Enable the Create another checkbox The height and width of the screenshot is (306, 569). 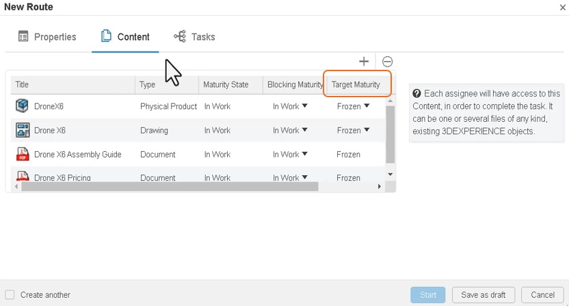click(x=10, y=295)
